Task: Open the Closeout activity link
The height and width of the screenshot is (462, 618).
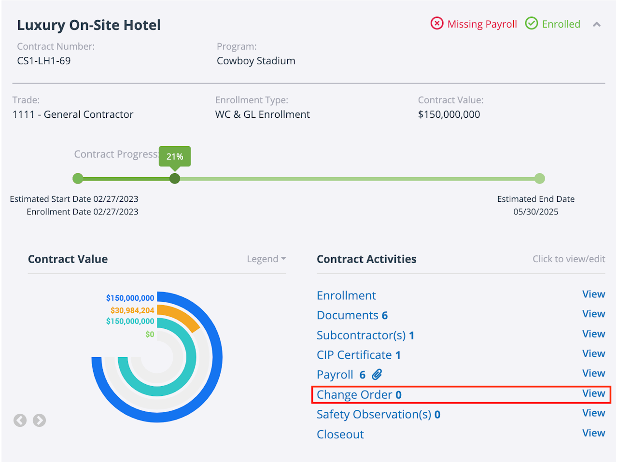Action: pyautogui.click(x=340, y=434)
